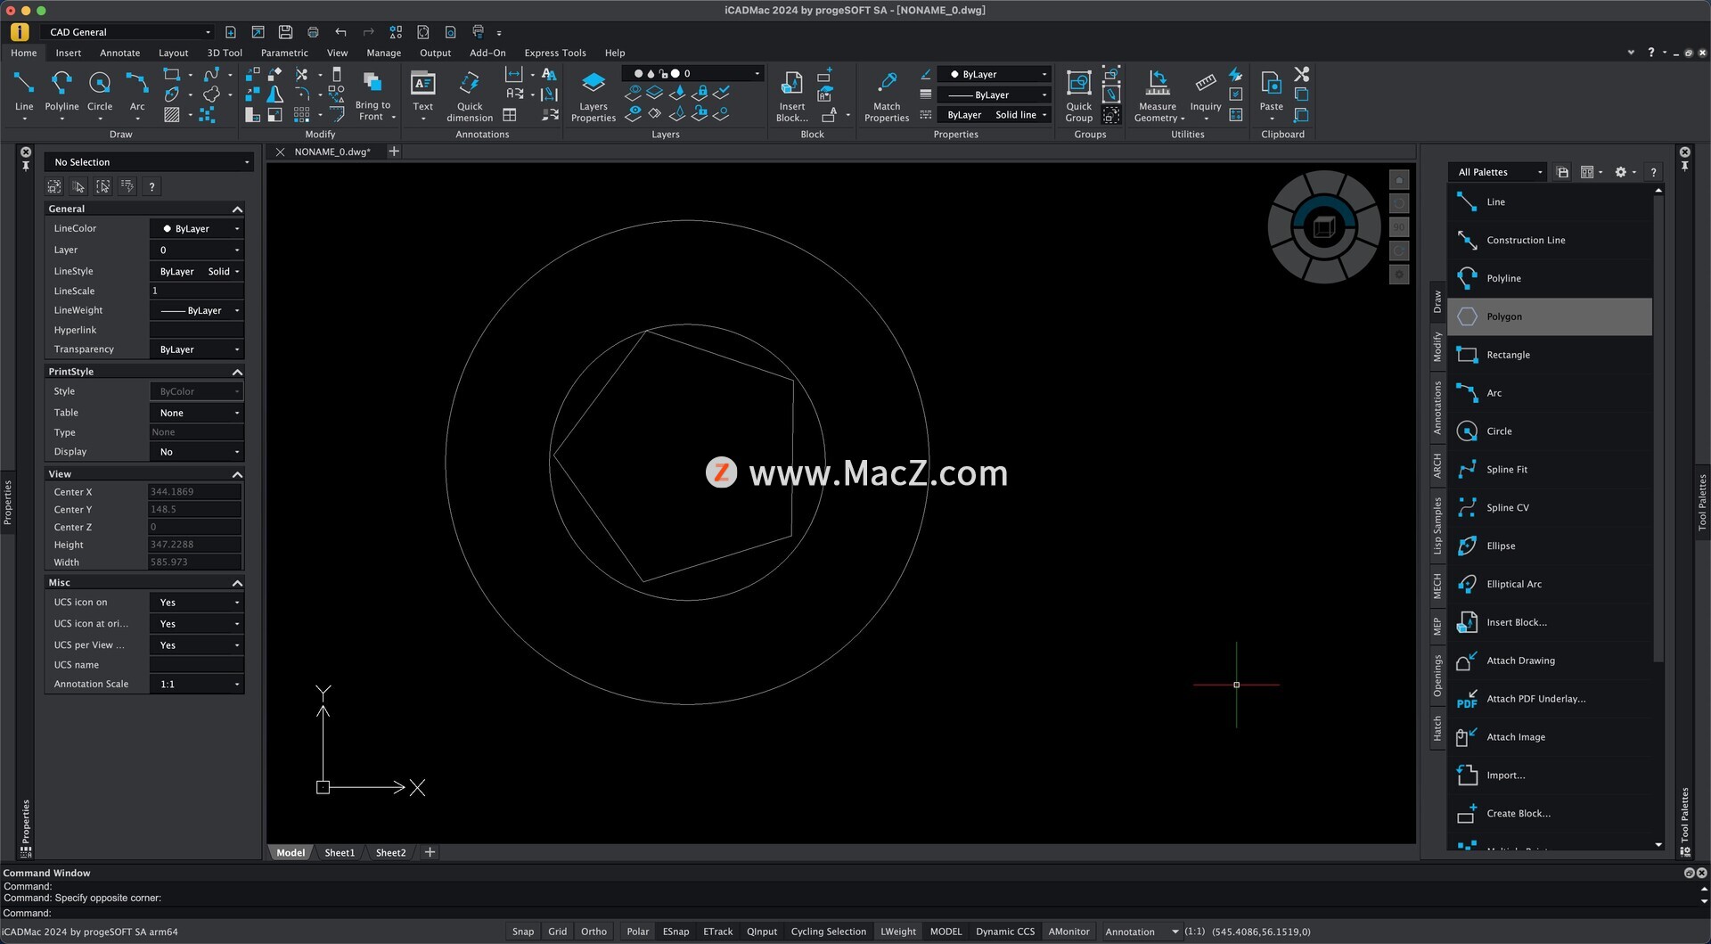Toggle ETrack in the status bar
This screenshot has width=1711, height=944.
(717, 932)
